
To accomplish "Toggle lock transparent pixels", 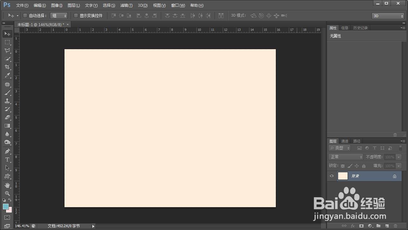I will [x=343, y=166].
